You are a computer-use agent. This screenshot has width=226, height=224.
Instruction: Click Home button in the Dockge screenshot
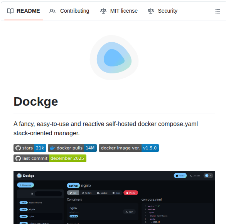(x=180, y=176)
